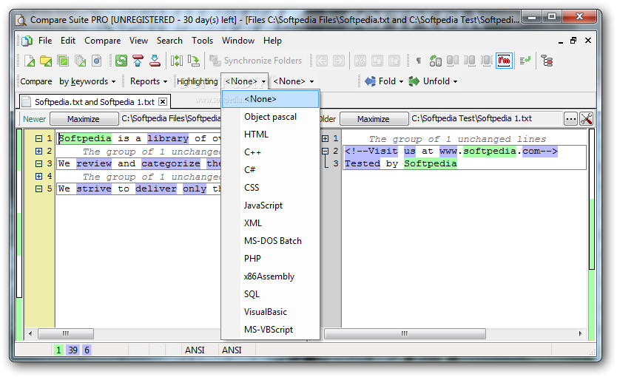
Task: Click the copy icon in toolbar
Action: (377, 61)
